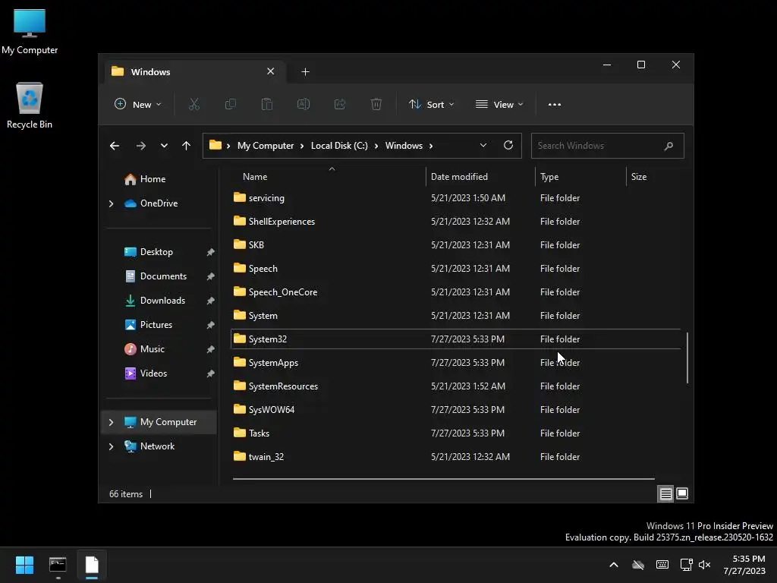This screenshot has height=583, width=777.
Task: Click My Computer breadcrumb in address bar
Action: click(x=266, y=146)
